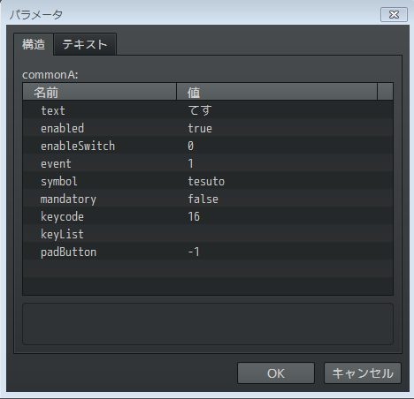This screenshot has height=399, width=414.
Task: Select the text parameter row
Action: pos(208,109)
